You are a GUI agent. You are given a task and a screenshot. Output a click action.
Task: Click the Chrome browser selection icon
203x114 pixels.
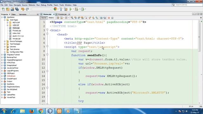click(x=55, y=9)
